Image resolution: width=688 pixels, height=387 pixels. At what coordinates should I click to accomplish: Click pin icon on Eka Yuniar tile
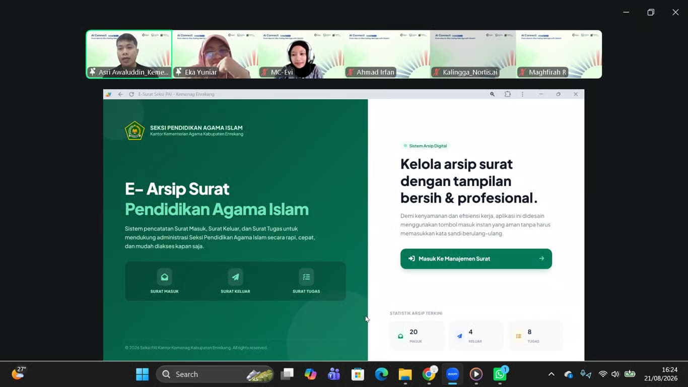pos(179,72)
